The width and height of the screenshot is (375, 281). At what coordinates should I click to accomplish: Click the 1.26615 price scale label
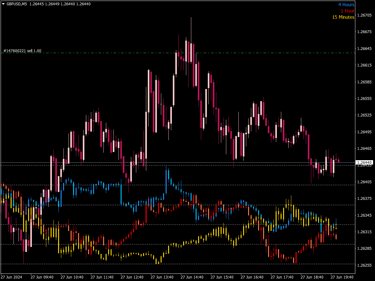pyautogui.click(x=364, y=65)
